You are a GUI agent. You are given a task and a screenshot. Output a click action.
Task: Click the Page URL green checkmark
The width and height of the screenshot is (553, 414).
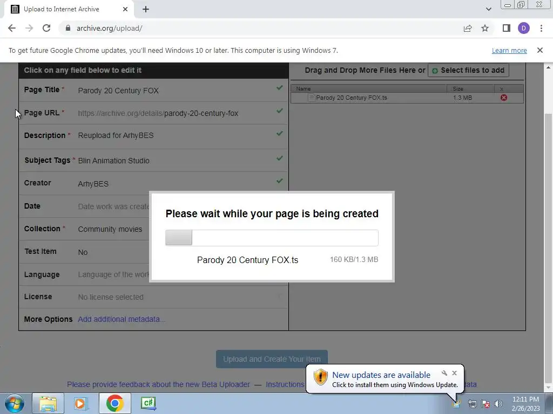[x=280, y=111]
